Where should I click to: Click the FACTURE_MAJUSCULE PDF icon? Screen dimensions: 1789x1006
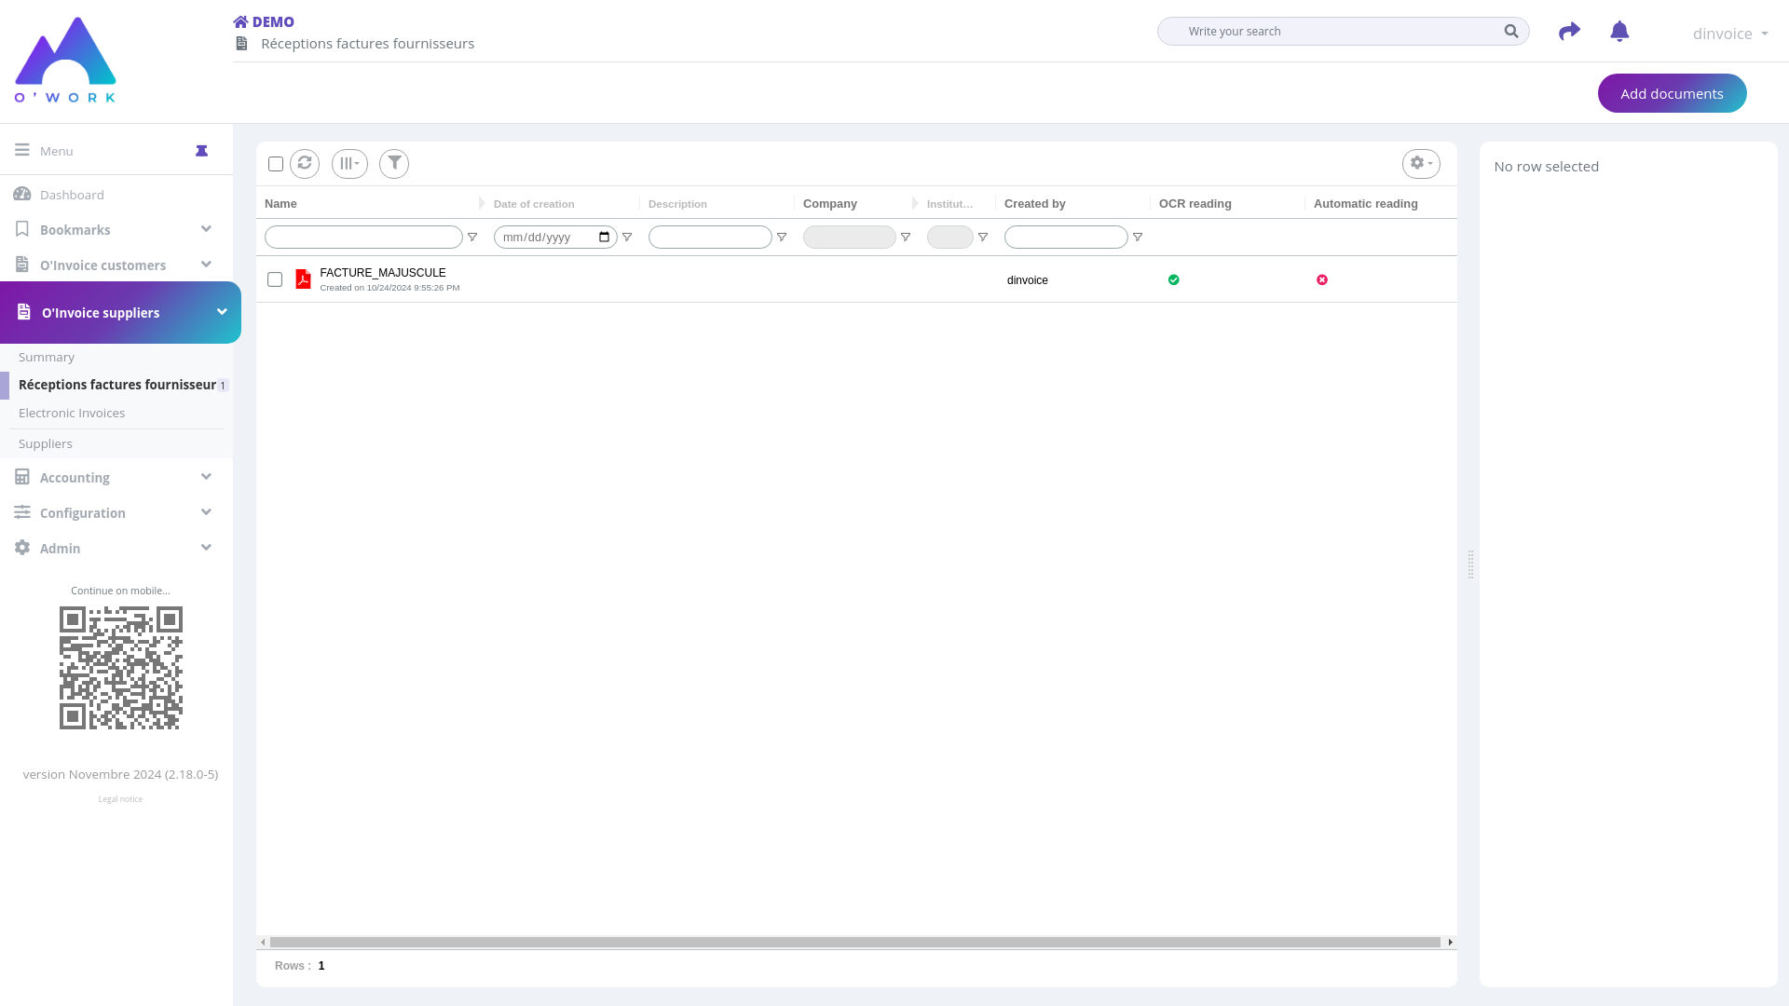[303, 279]
